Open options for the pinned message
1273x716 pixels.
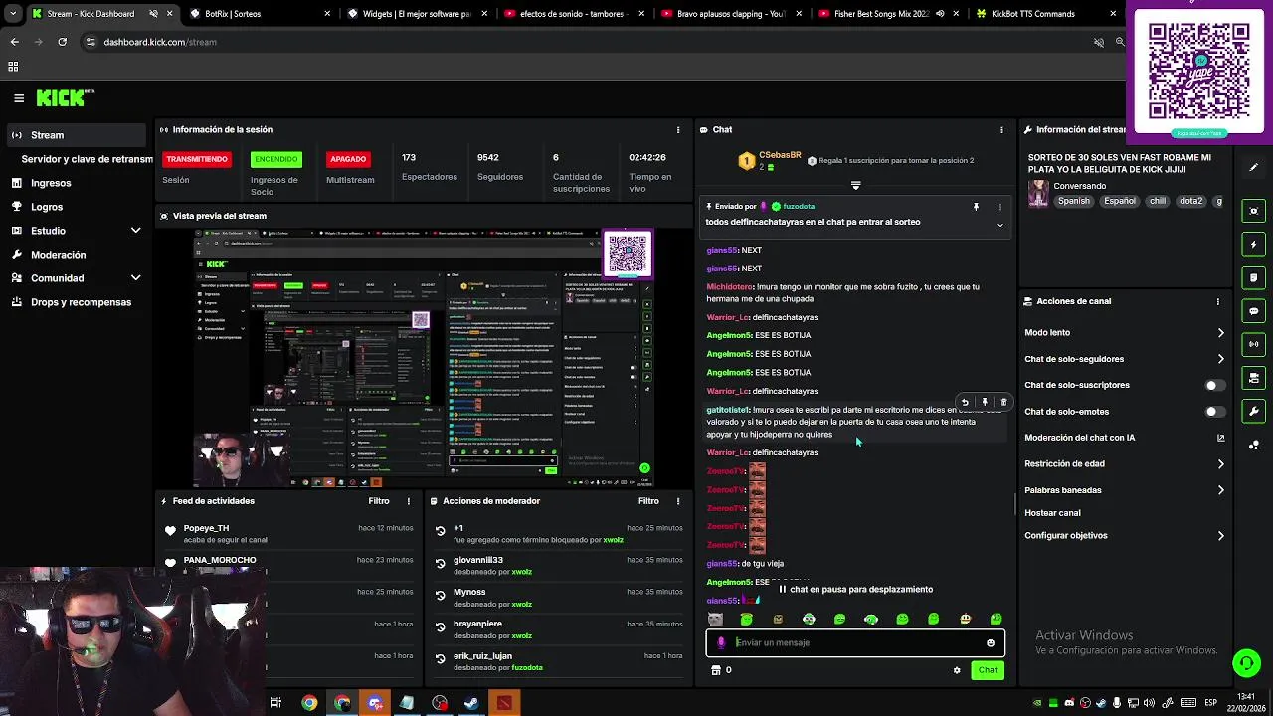click(1000, 207)
